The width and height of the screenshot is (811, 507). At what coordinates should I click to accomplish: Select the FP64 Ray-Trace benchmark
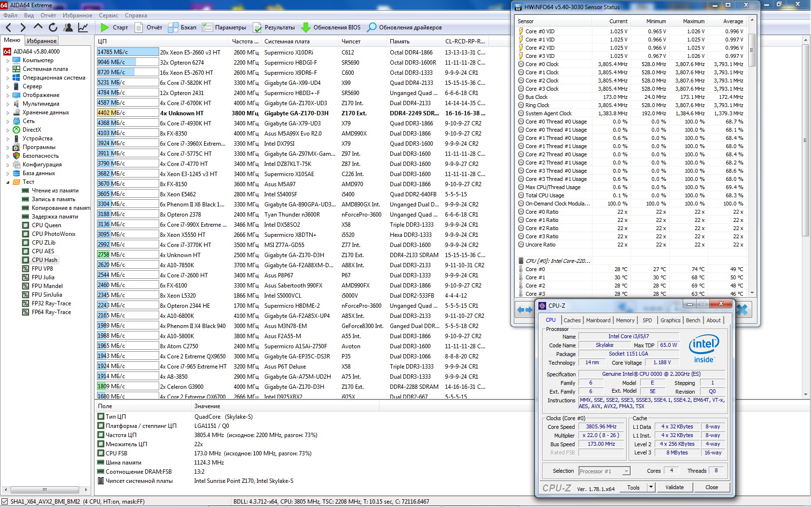click(x=51, y=312)
